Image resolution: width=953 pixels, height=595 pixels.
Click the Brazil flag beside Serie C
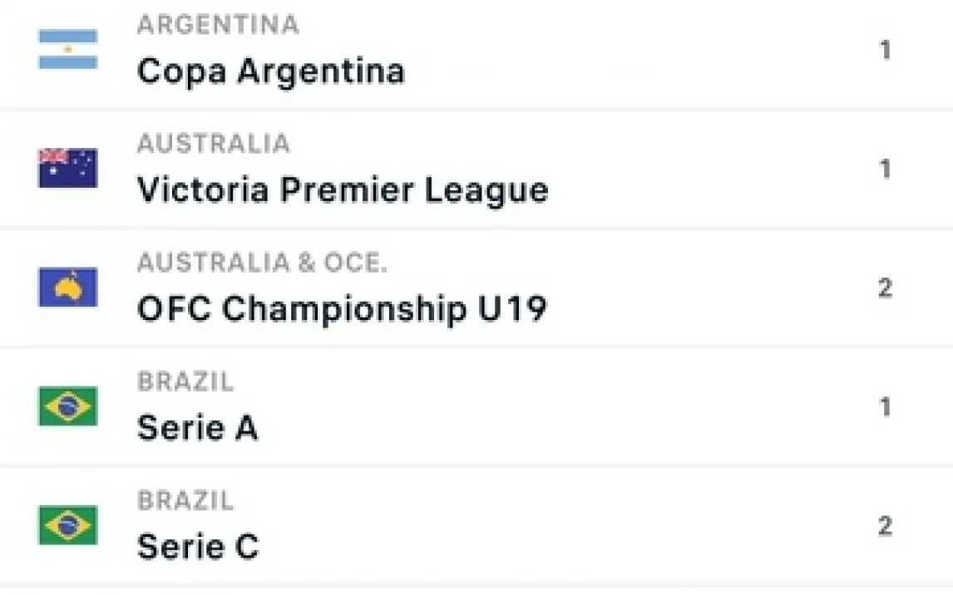click(67, 525)
